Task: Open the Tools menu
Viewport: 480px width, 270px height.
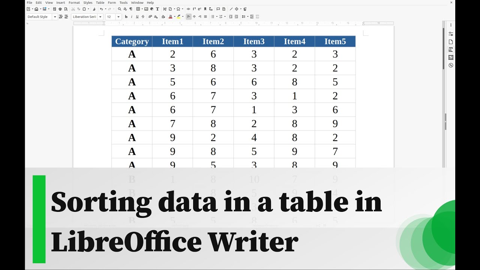Action: point(123,3)
